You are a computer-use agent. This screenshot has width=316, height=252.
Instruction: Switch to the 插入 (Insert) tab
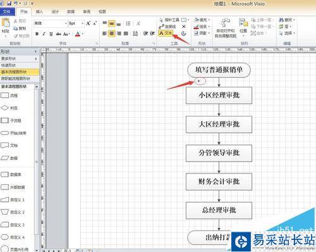(x=39, y=11)
